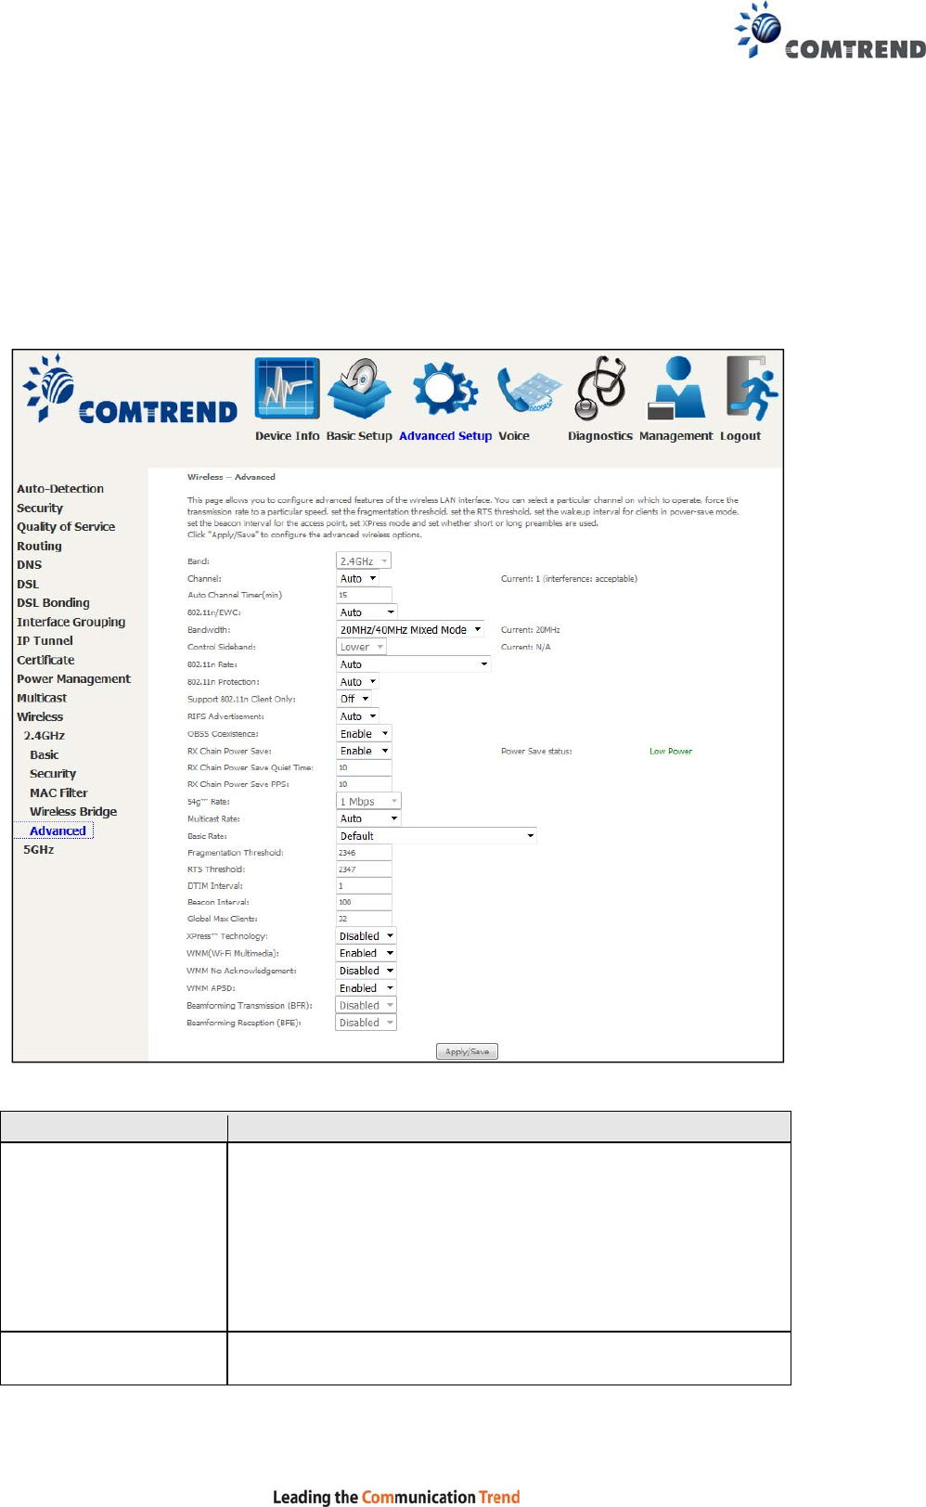Open Basic under 2.4GHz
Viewport: 926px width, 1507px height.
click(44, 755)
